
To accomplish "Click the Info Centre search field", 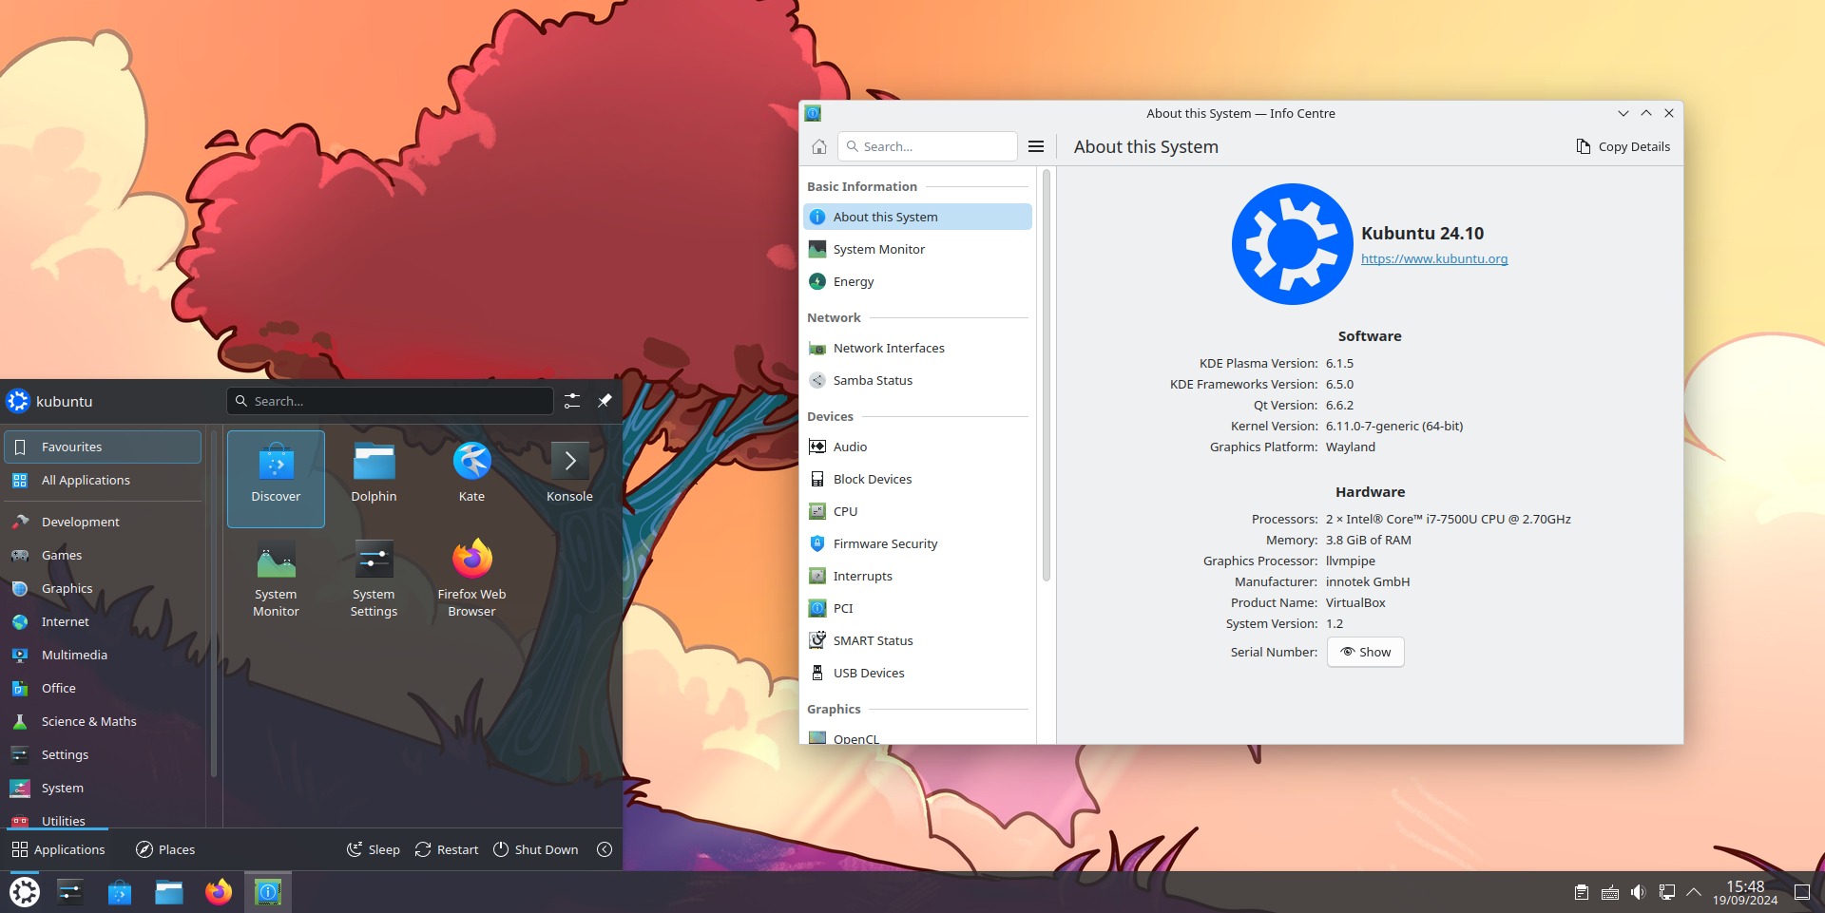I will point(928,146).
